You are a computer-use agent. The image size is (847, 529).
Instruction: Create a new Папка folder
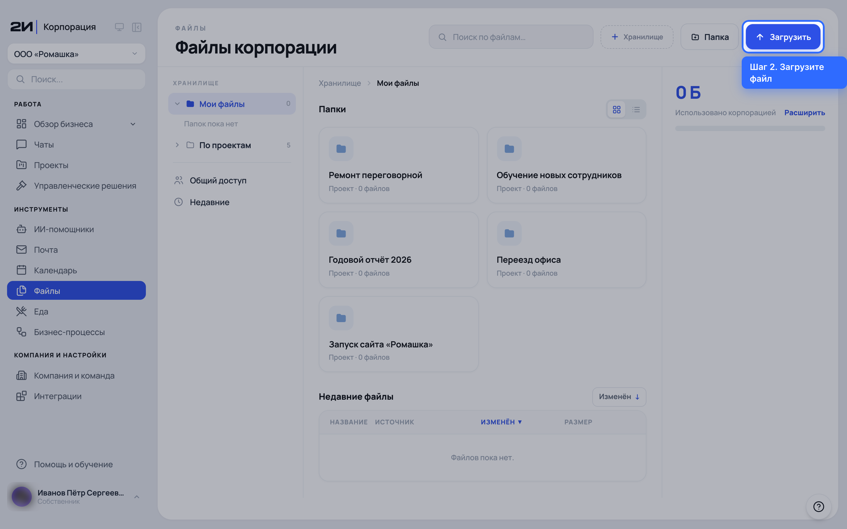click(709, 37)
